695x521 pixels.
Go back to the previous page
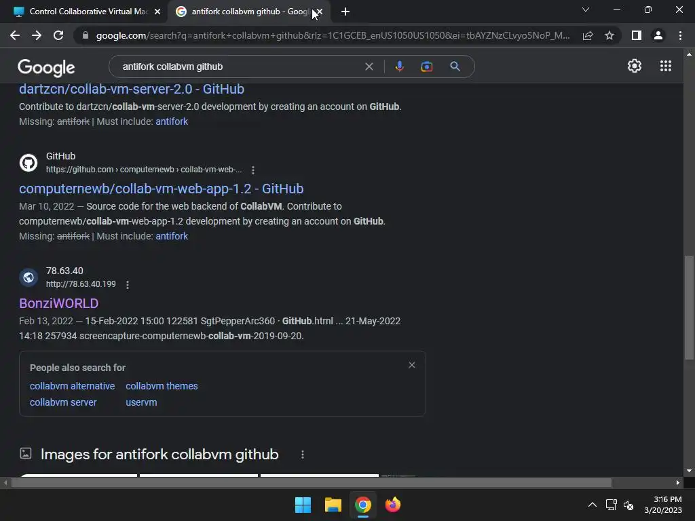click(15, 35)
